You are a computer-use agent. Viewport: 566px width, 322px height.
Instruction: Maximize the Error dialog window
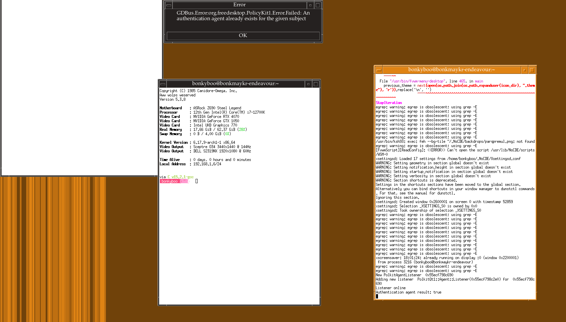(318, 5)
